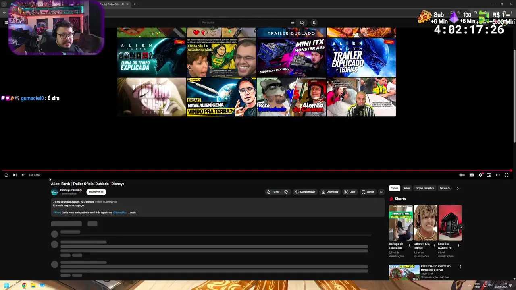Start voice search with microphone
Image resolution: width=516 pixels, height=290 pixels.
coord(314,23)
